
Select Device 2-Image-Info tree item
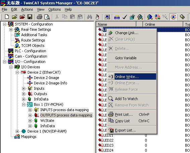[51, 83]
